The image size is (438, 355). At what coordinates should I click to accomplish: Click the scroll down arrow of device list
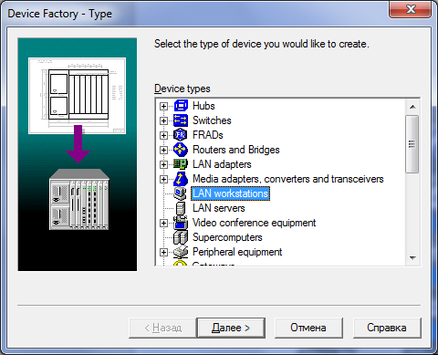[412, 258]
